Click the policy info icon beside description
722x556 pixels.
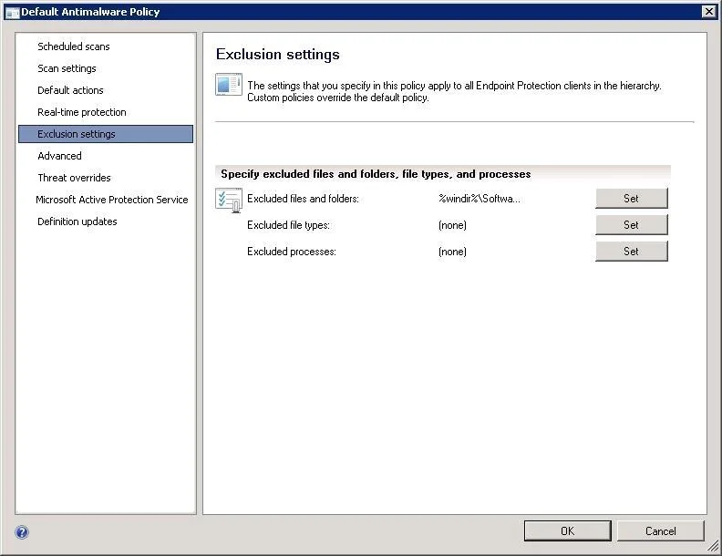229,85
